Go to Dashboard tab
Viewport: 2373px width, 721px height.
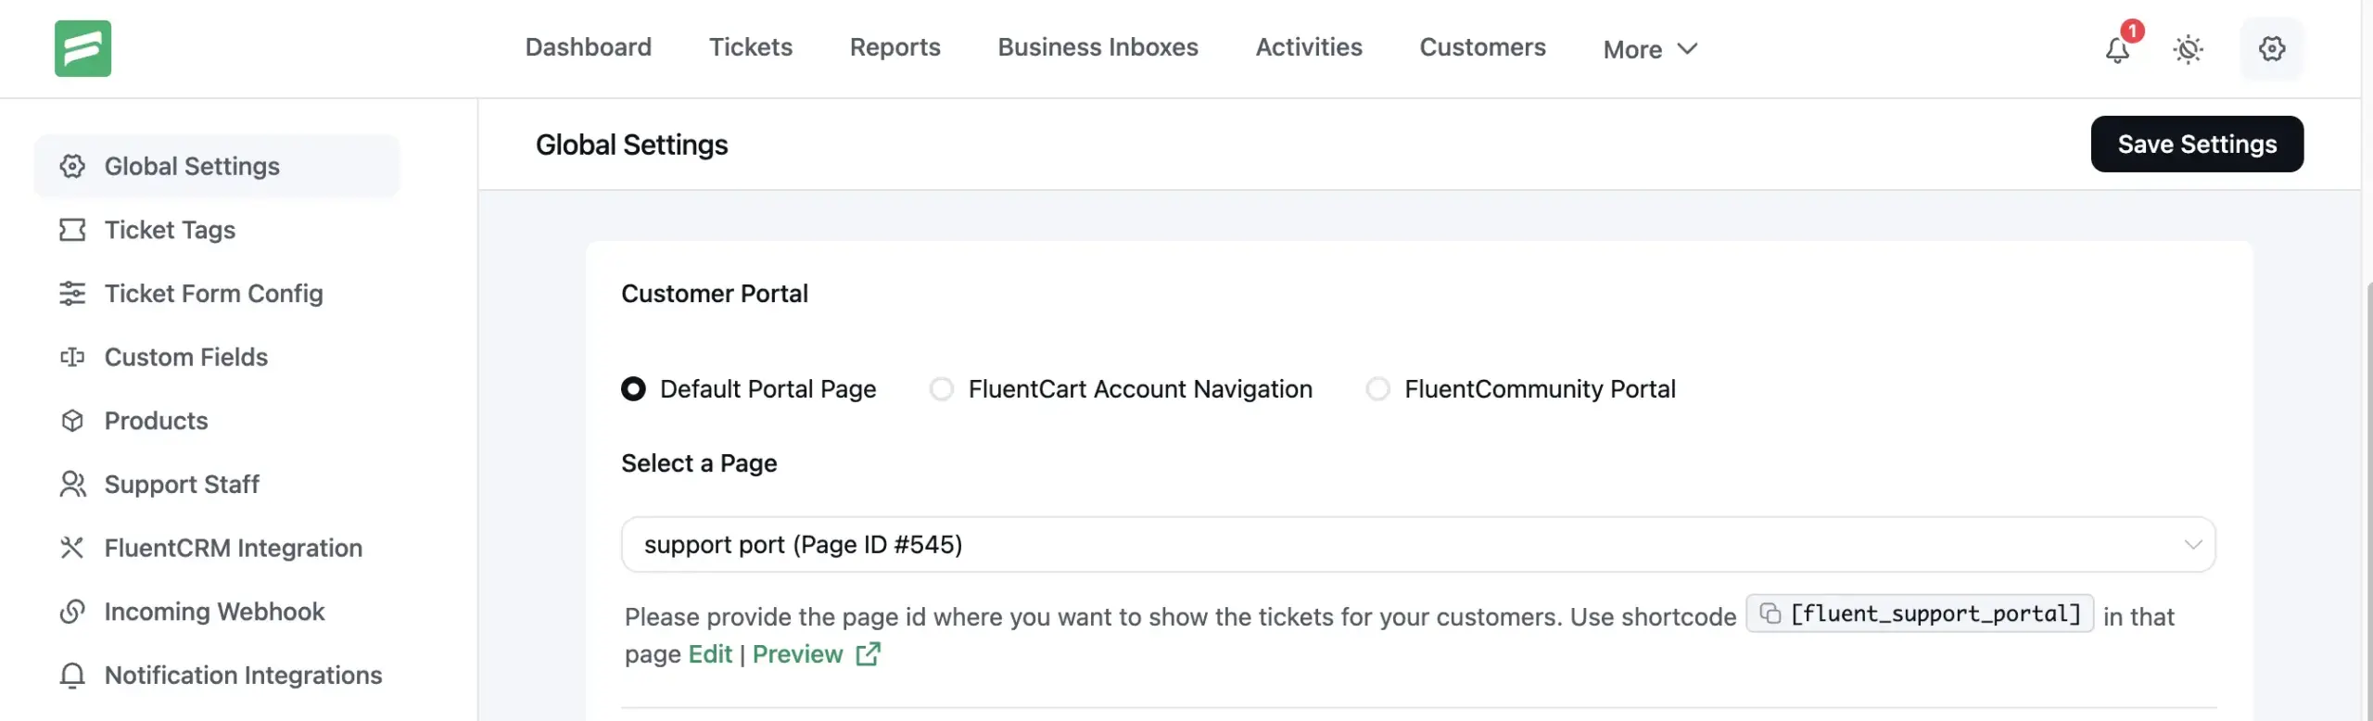point(589,47)
